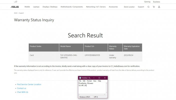This screenshot has height=100, width=176.
Task: Open Notepad Help menu
Action: click(x=99, y=81)
